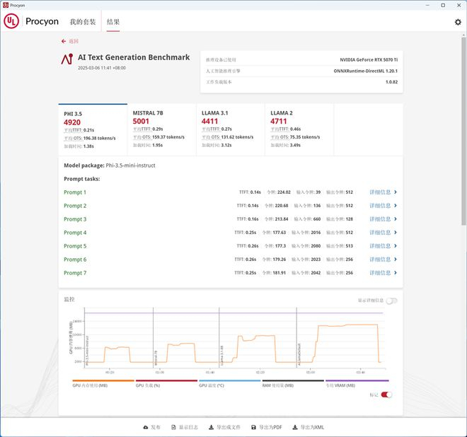Image resolution: width=467 pixels, height=437 pixels.
Task: Open settings via the gear icon
Action: point(458,22)
